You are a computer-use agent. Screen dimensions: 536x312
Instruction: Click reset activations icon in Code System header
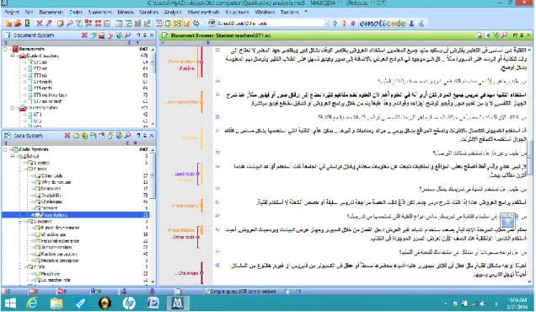pos(67,136)
